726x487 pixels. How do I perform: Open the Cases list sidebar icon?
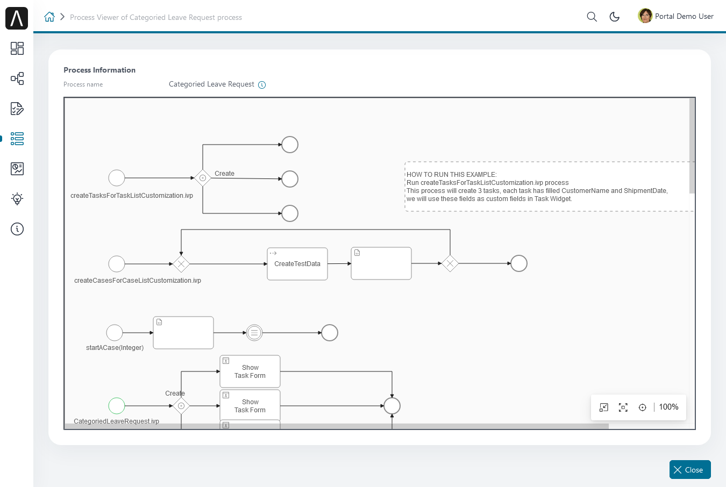coord(17,139)
